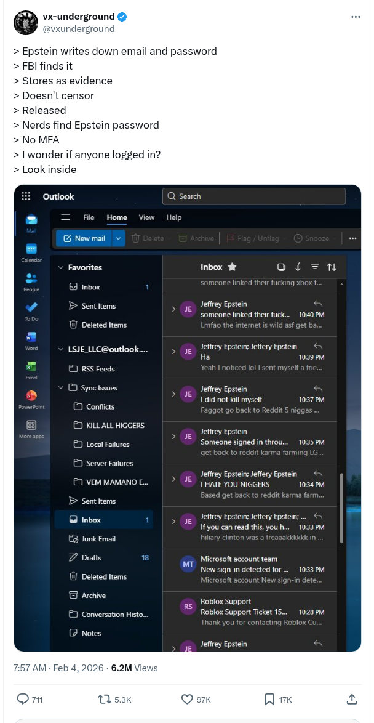374x723 pixels.
Task: Collapse the Favorites folder group
Action: click(x=60, y=268)
